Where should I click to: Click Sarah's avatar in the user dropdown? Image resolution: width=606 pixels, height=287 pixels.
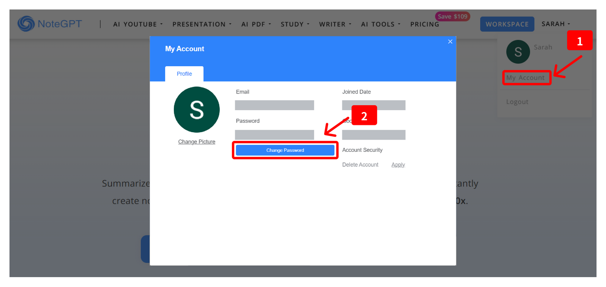pyautogui.click(x=518, y=52)
